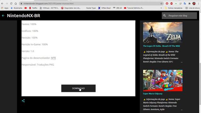The height and width of the screenshot is (113, 201).
Task: Open the Super Mario Odyssey thumbnail
Action: coord(163,80)
